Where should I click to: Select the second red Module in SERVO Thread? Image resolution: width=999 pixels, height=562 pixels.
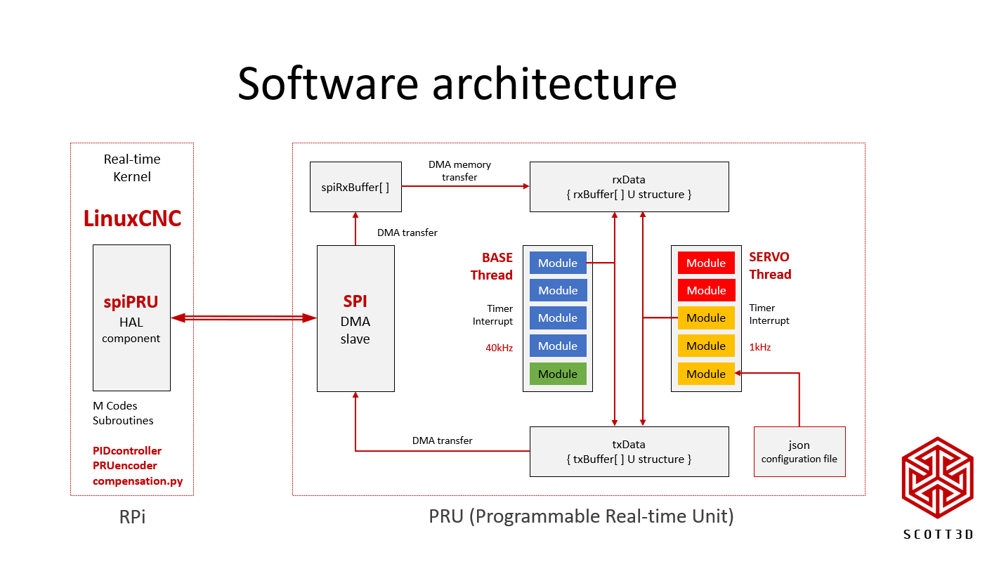pyautogui.click(x=706, y=290)
